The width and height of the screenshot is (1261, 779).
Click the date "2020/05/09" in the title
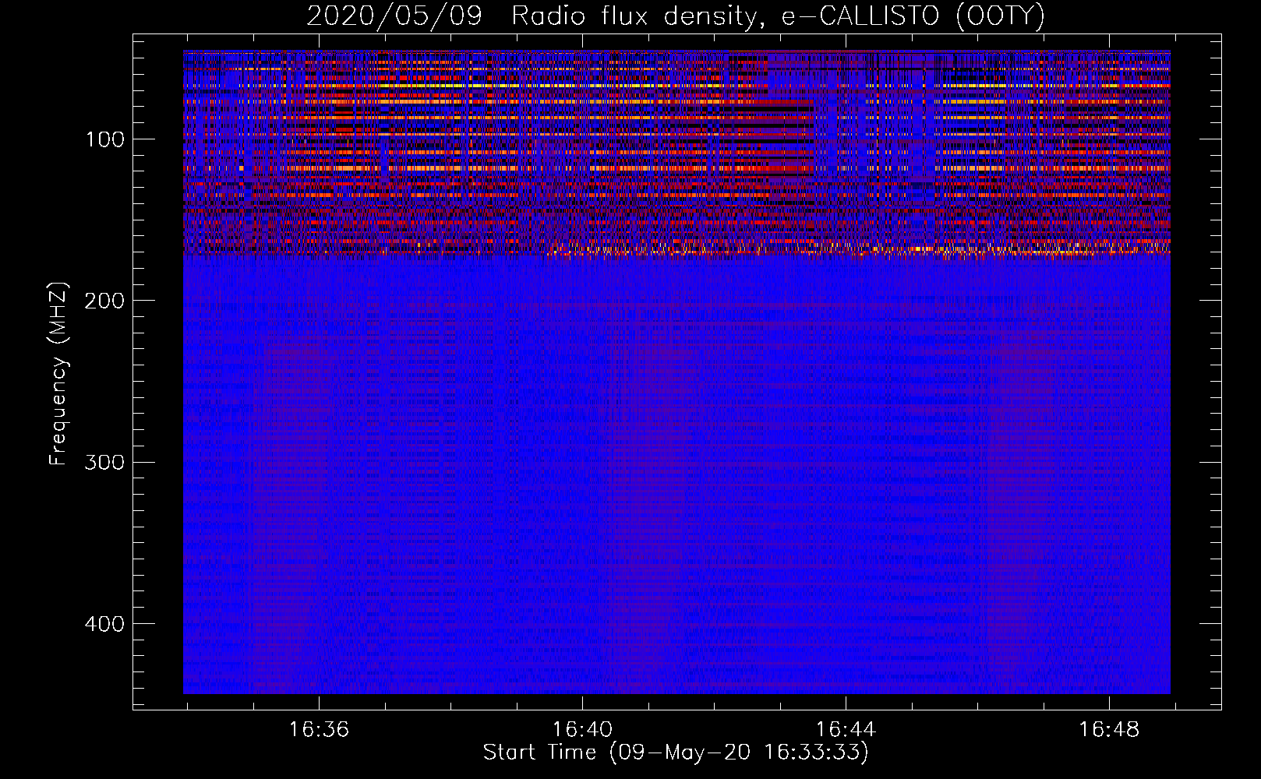394,16
